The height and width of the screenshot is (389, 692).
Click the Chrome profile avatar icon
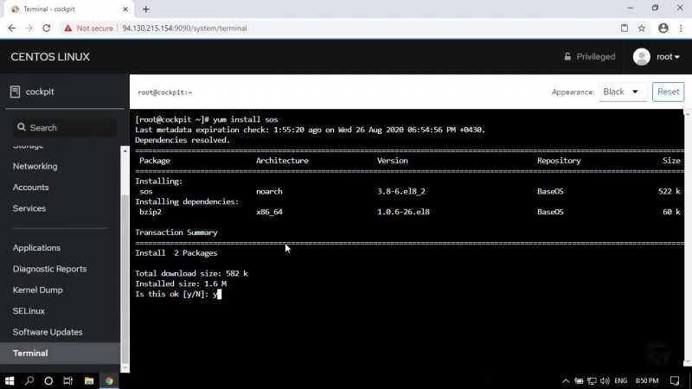pyautogui.click(x=663, y=28)
